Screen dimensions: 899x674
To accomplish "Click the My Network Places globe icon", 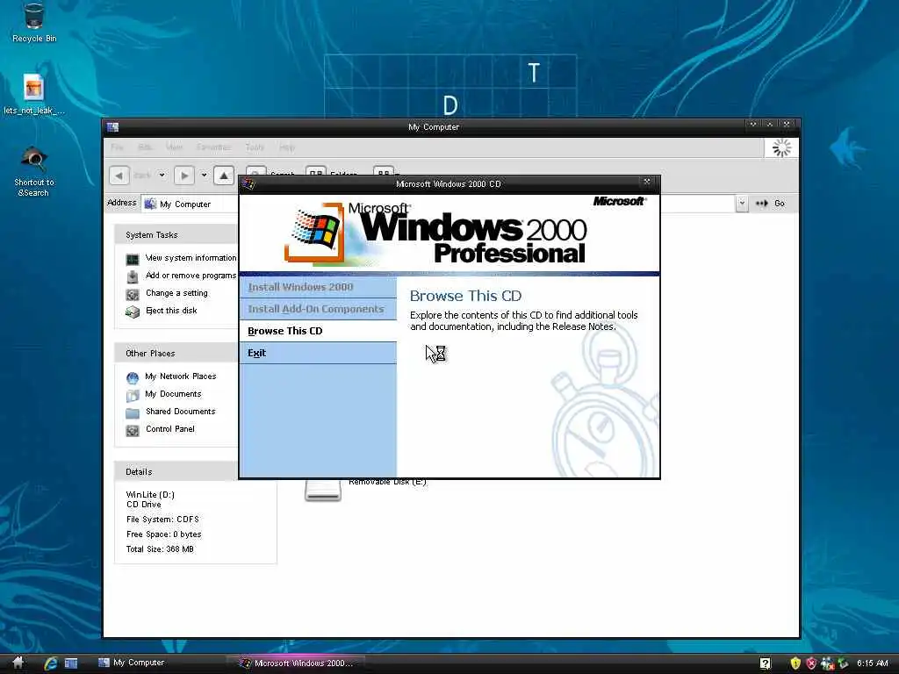I will tap(133, 378).
